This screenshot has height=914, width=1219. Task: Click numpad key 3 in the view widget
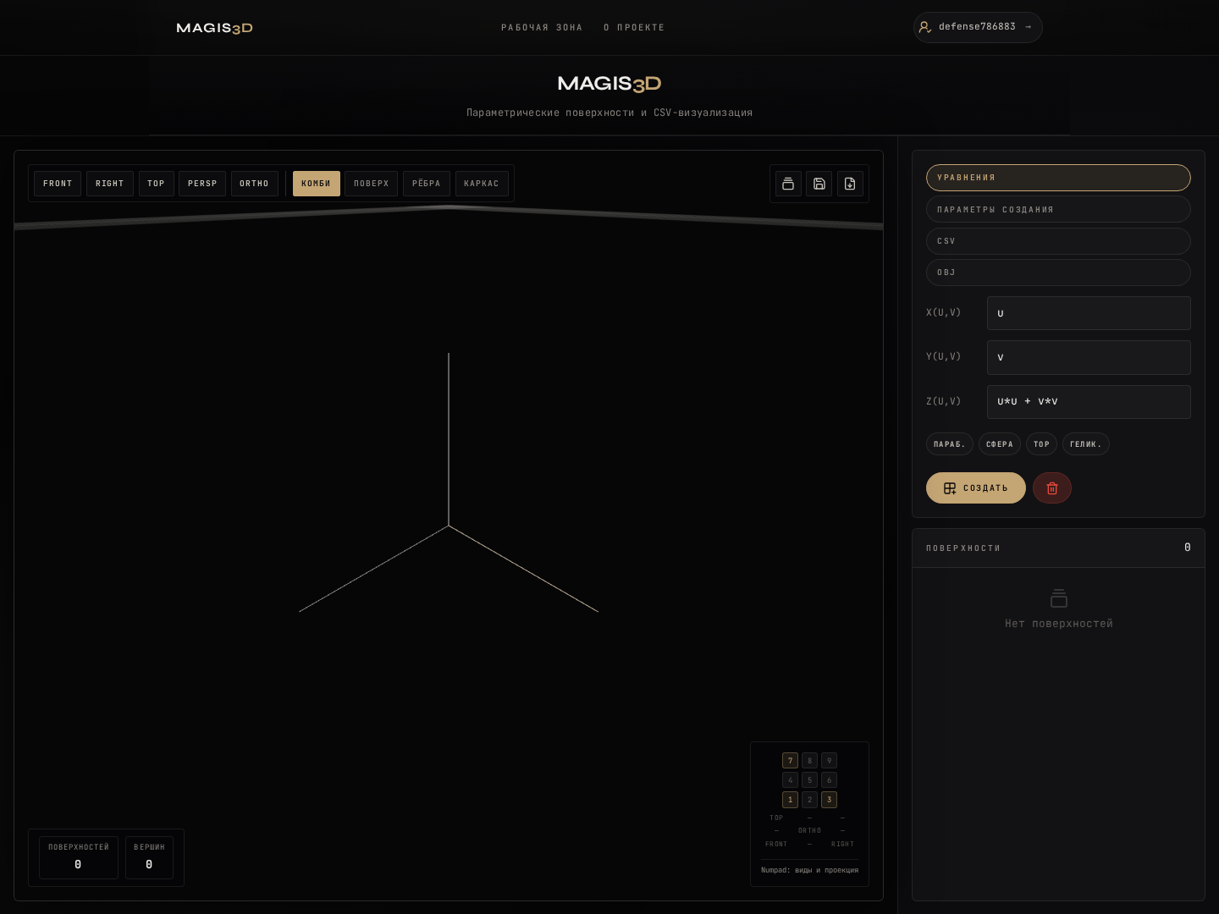pos(830,800)
